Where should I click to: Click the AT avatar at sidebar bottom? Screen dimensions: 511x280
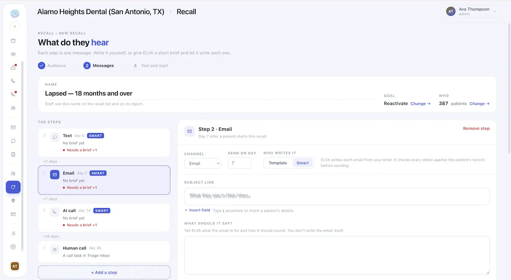[x=15, y=267]
